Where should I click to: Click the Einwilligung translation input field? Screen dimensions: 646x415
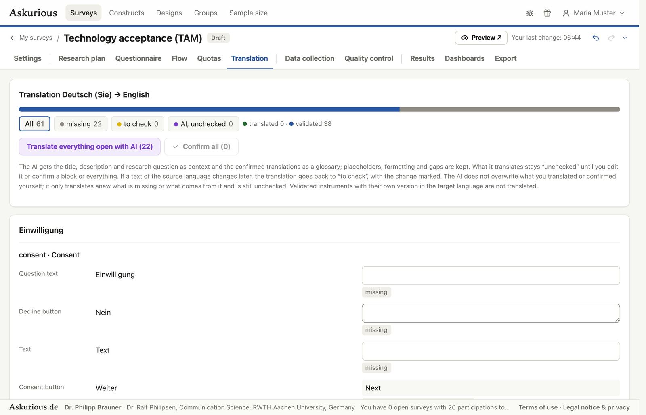coord(491,275)
